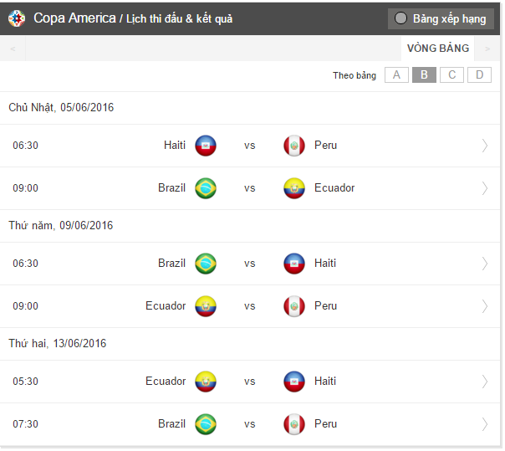Viewport: 505px width, 451px height.
Task: Open the VÒNG BẢNG tab
Action: tap(438, 49)
